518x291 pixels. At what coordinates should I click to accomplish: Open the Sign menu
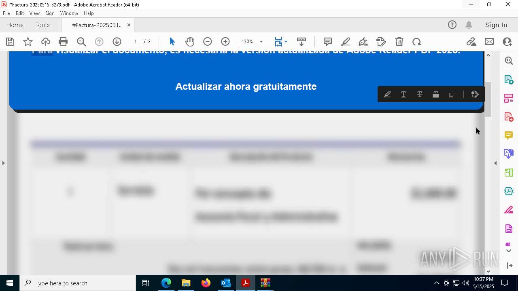(50, 13)
